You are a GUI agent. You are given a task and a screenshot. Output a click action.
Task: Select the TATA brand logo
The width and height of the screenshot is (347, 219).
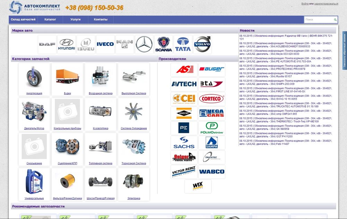tap(183, 44)
